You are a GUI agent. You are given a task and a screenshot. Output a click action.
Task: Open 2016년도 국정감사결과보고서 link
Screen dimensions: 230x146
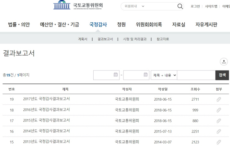[x=46, y=109]
